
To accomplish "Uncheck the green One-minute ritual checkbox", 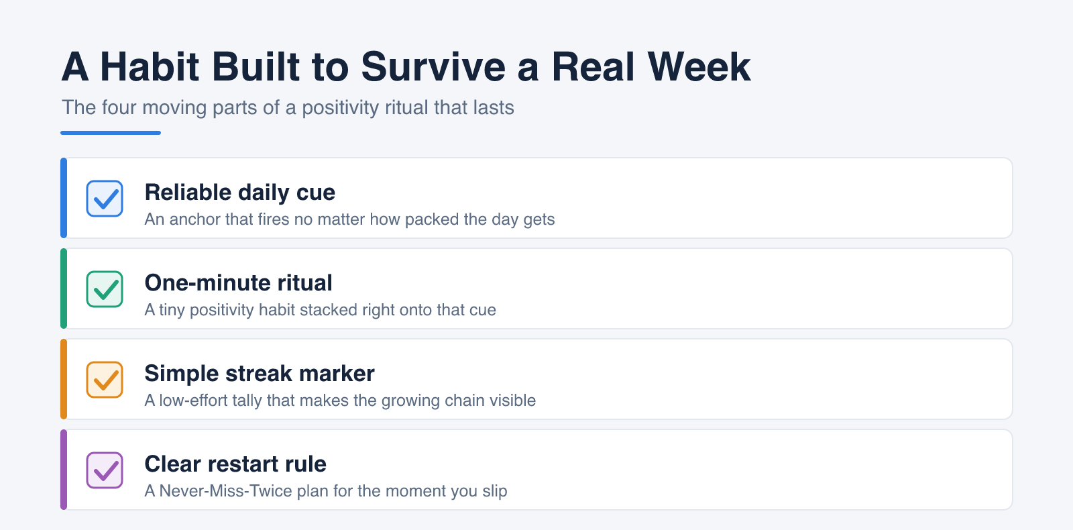I will [x=105, y=289].
